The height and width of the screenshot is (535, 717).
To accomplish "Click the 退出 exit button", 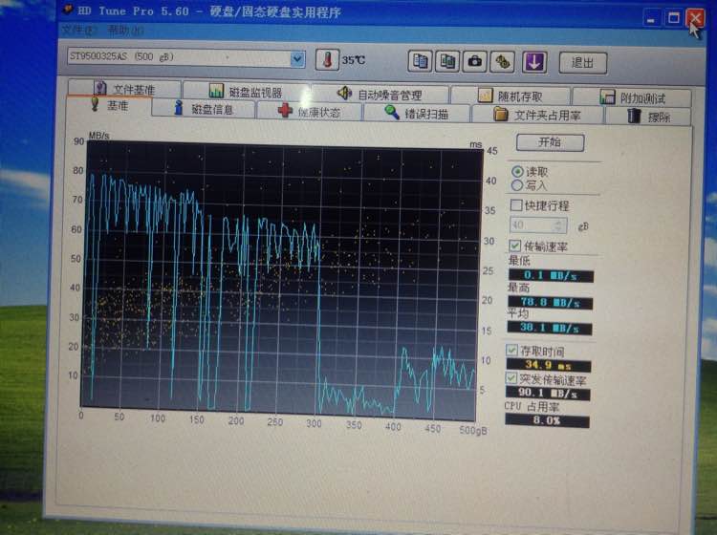I will 583,63.
